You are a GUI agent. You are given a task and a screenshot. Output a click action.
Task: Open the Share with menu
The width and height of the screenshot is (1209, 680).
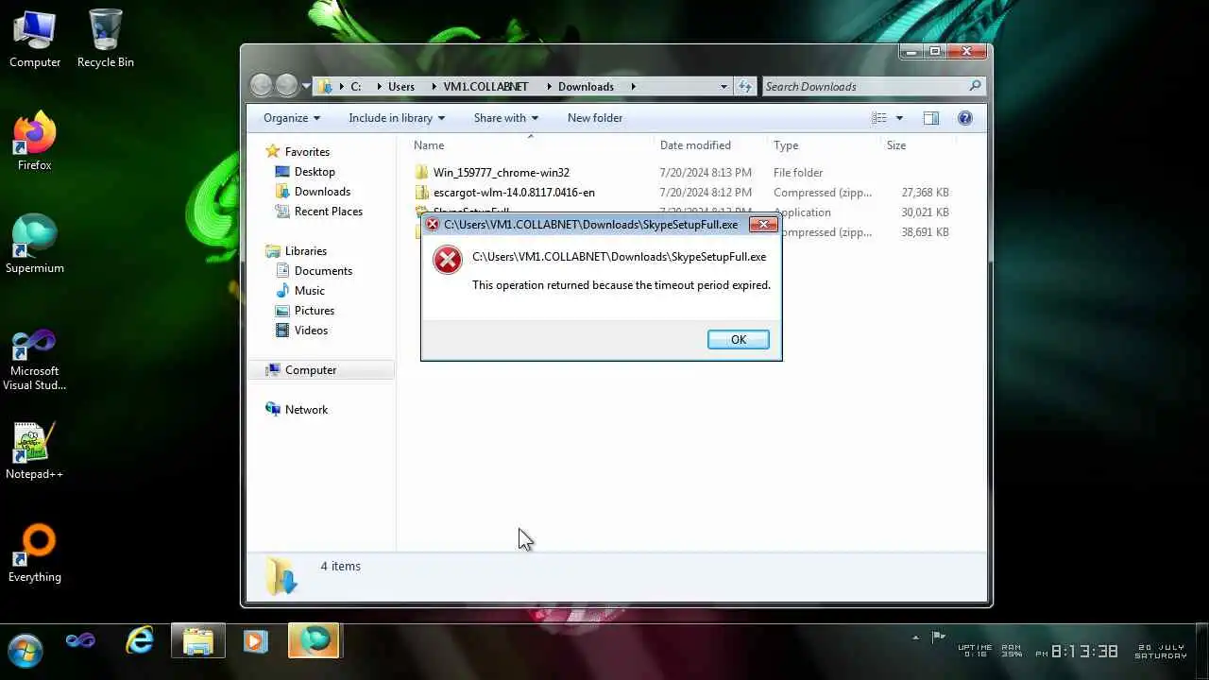point(506,118)
